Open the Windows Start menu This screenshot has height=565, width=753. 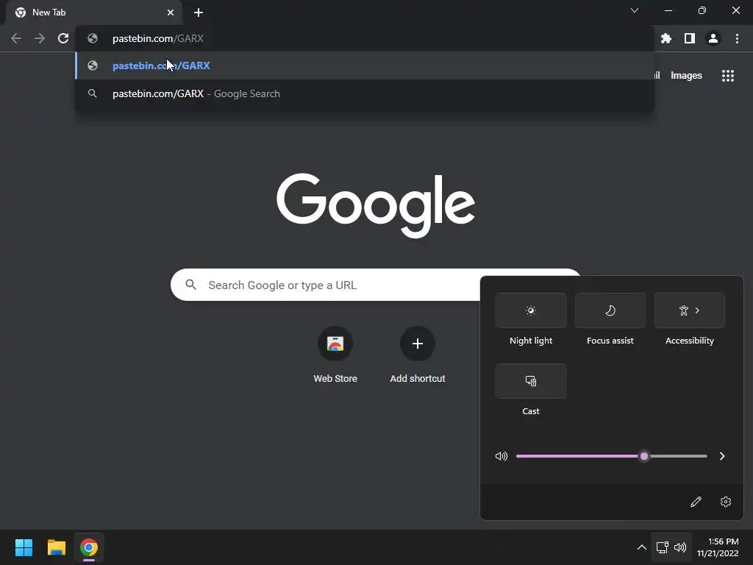click(x=24, y=547)
